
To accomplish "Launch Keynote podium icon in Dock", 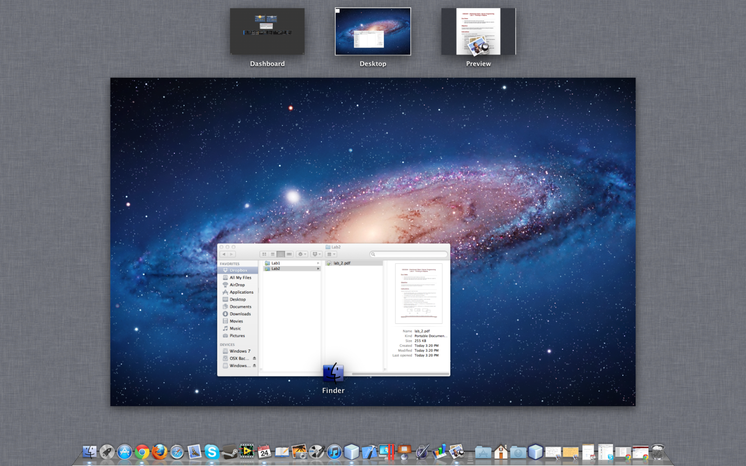I will click(404, 452).
